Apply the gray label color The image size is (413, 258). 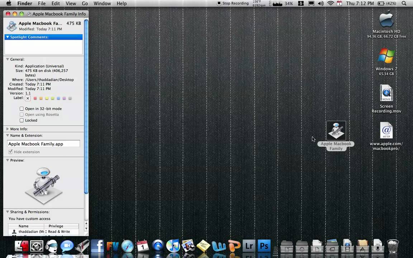pos(70,98)
